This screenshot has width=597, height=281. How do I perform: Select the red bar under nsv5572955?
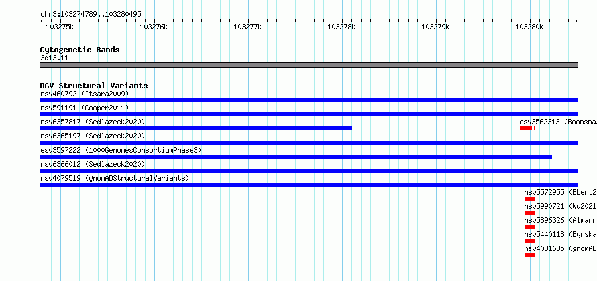(530, 199)
